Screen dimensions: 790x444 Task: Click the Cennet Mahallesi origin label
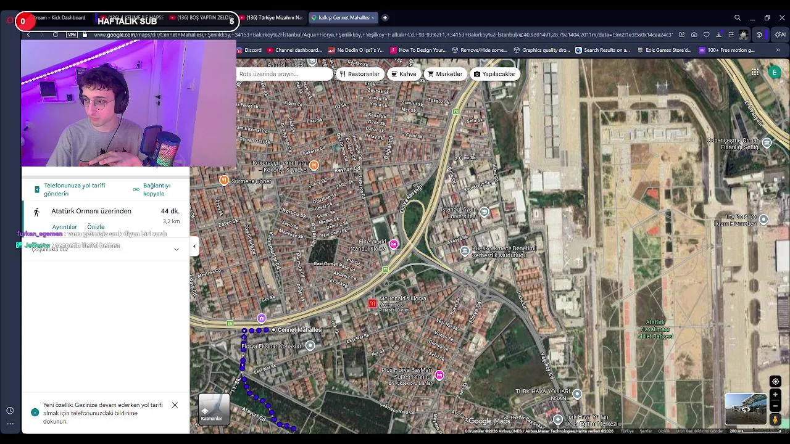[300, 330]
